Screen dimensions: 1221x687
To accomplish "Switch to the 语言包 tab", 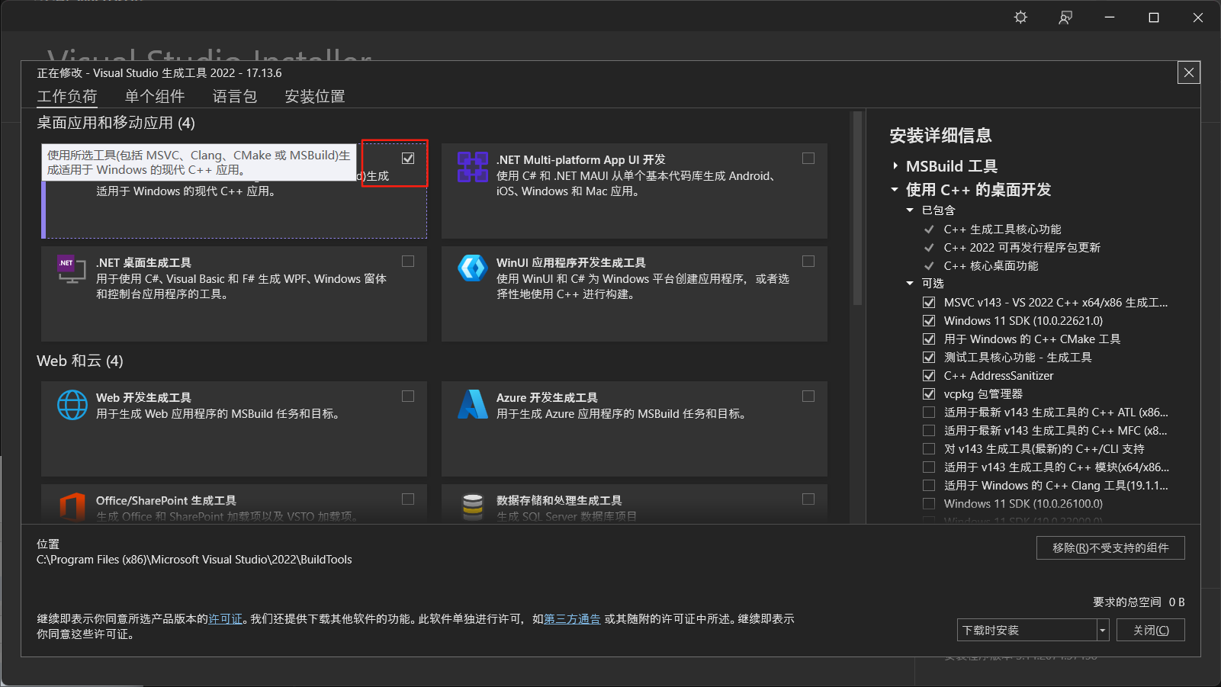I will 234,96.
